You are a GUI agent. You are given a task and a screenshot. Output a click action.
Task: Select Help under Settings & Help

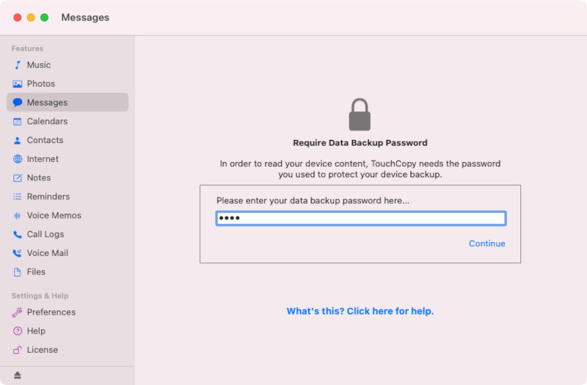(x=36, y=331)
